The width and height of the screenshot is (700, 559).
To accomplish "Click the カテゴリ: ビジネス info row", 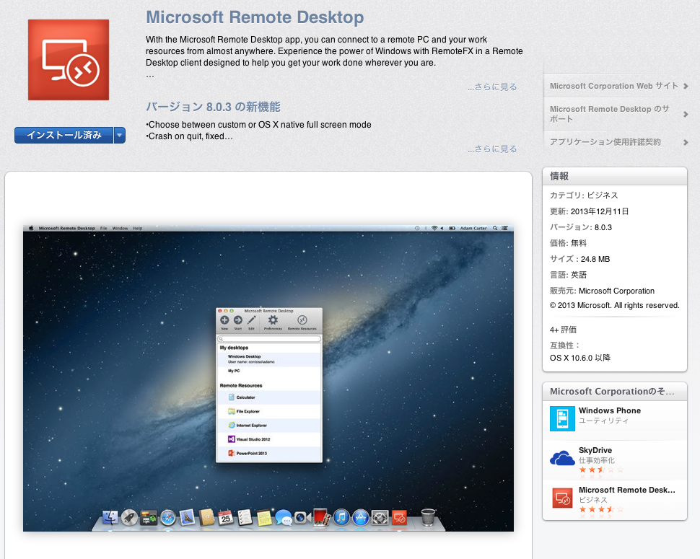I will point(584,195).
